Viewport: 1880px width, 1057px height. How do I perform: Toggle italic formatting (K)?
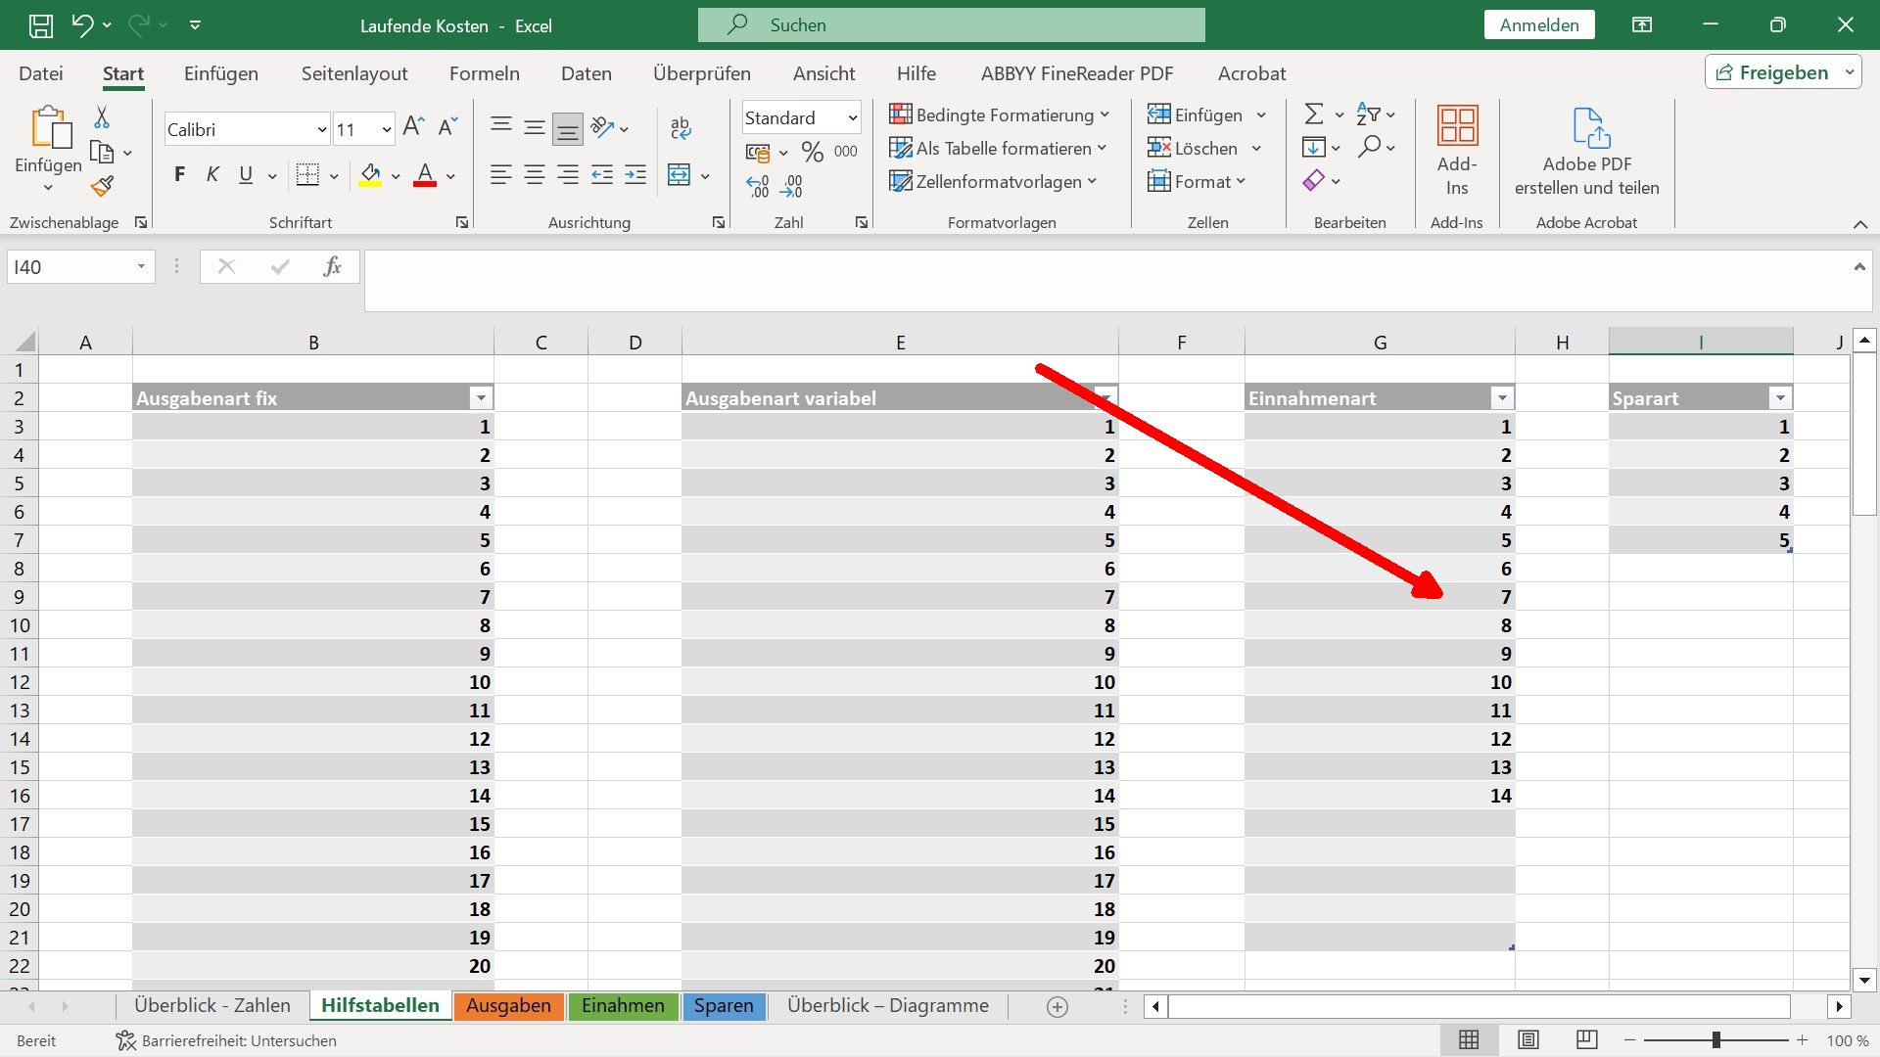click(212, 175)
